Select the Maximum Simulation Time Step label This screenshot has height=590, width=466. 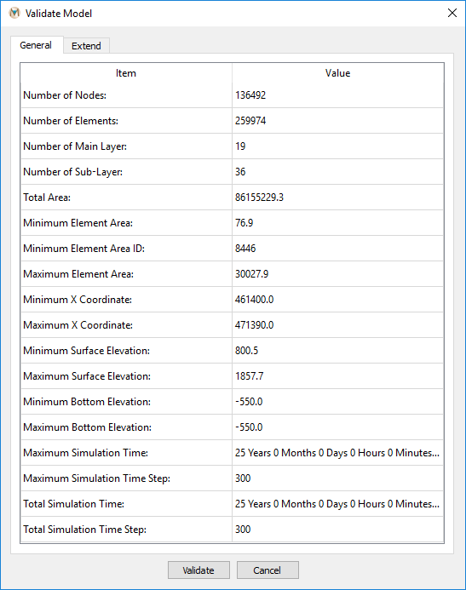[x=97, y=478]
